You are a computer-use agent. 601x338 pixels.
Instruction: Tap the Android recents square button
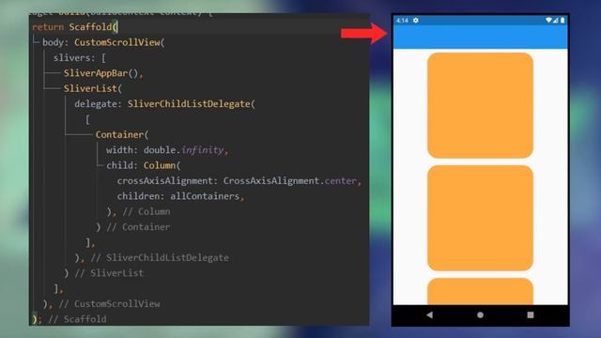point(531,315)
